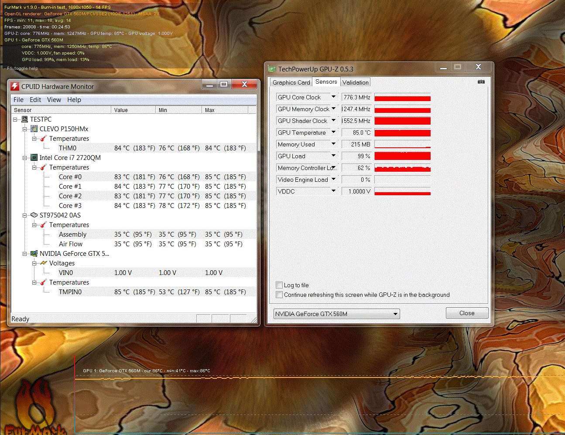
Task: Collapse the CLEVO P150HMx node
Action: tap(25, 129)
